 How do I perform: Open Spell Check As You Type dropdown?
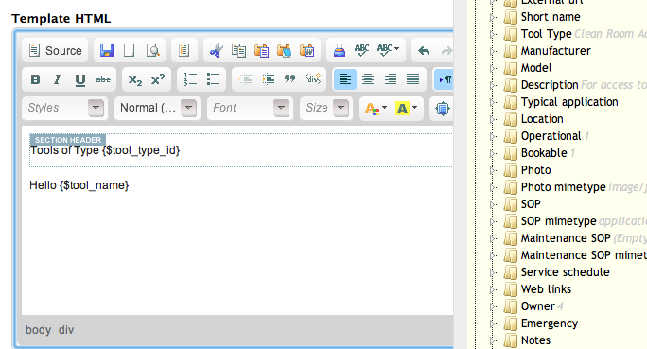[388, 50]
